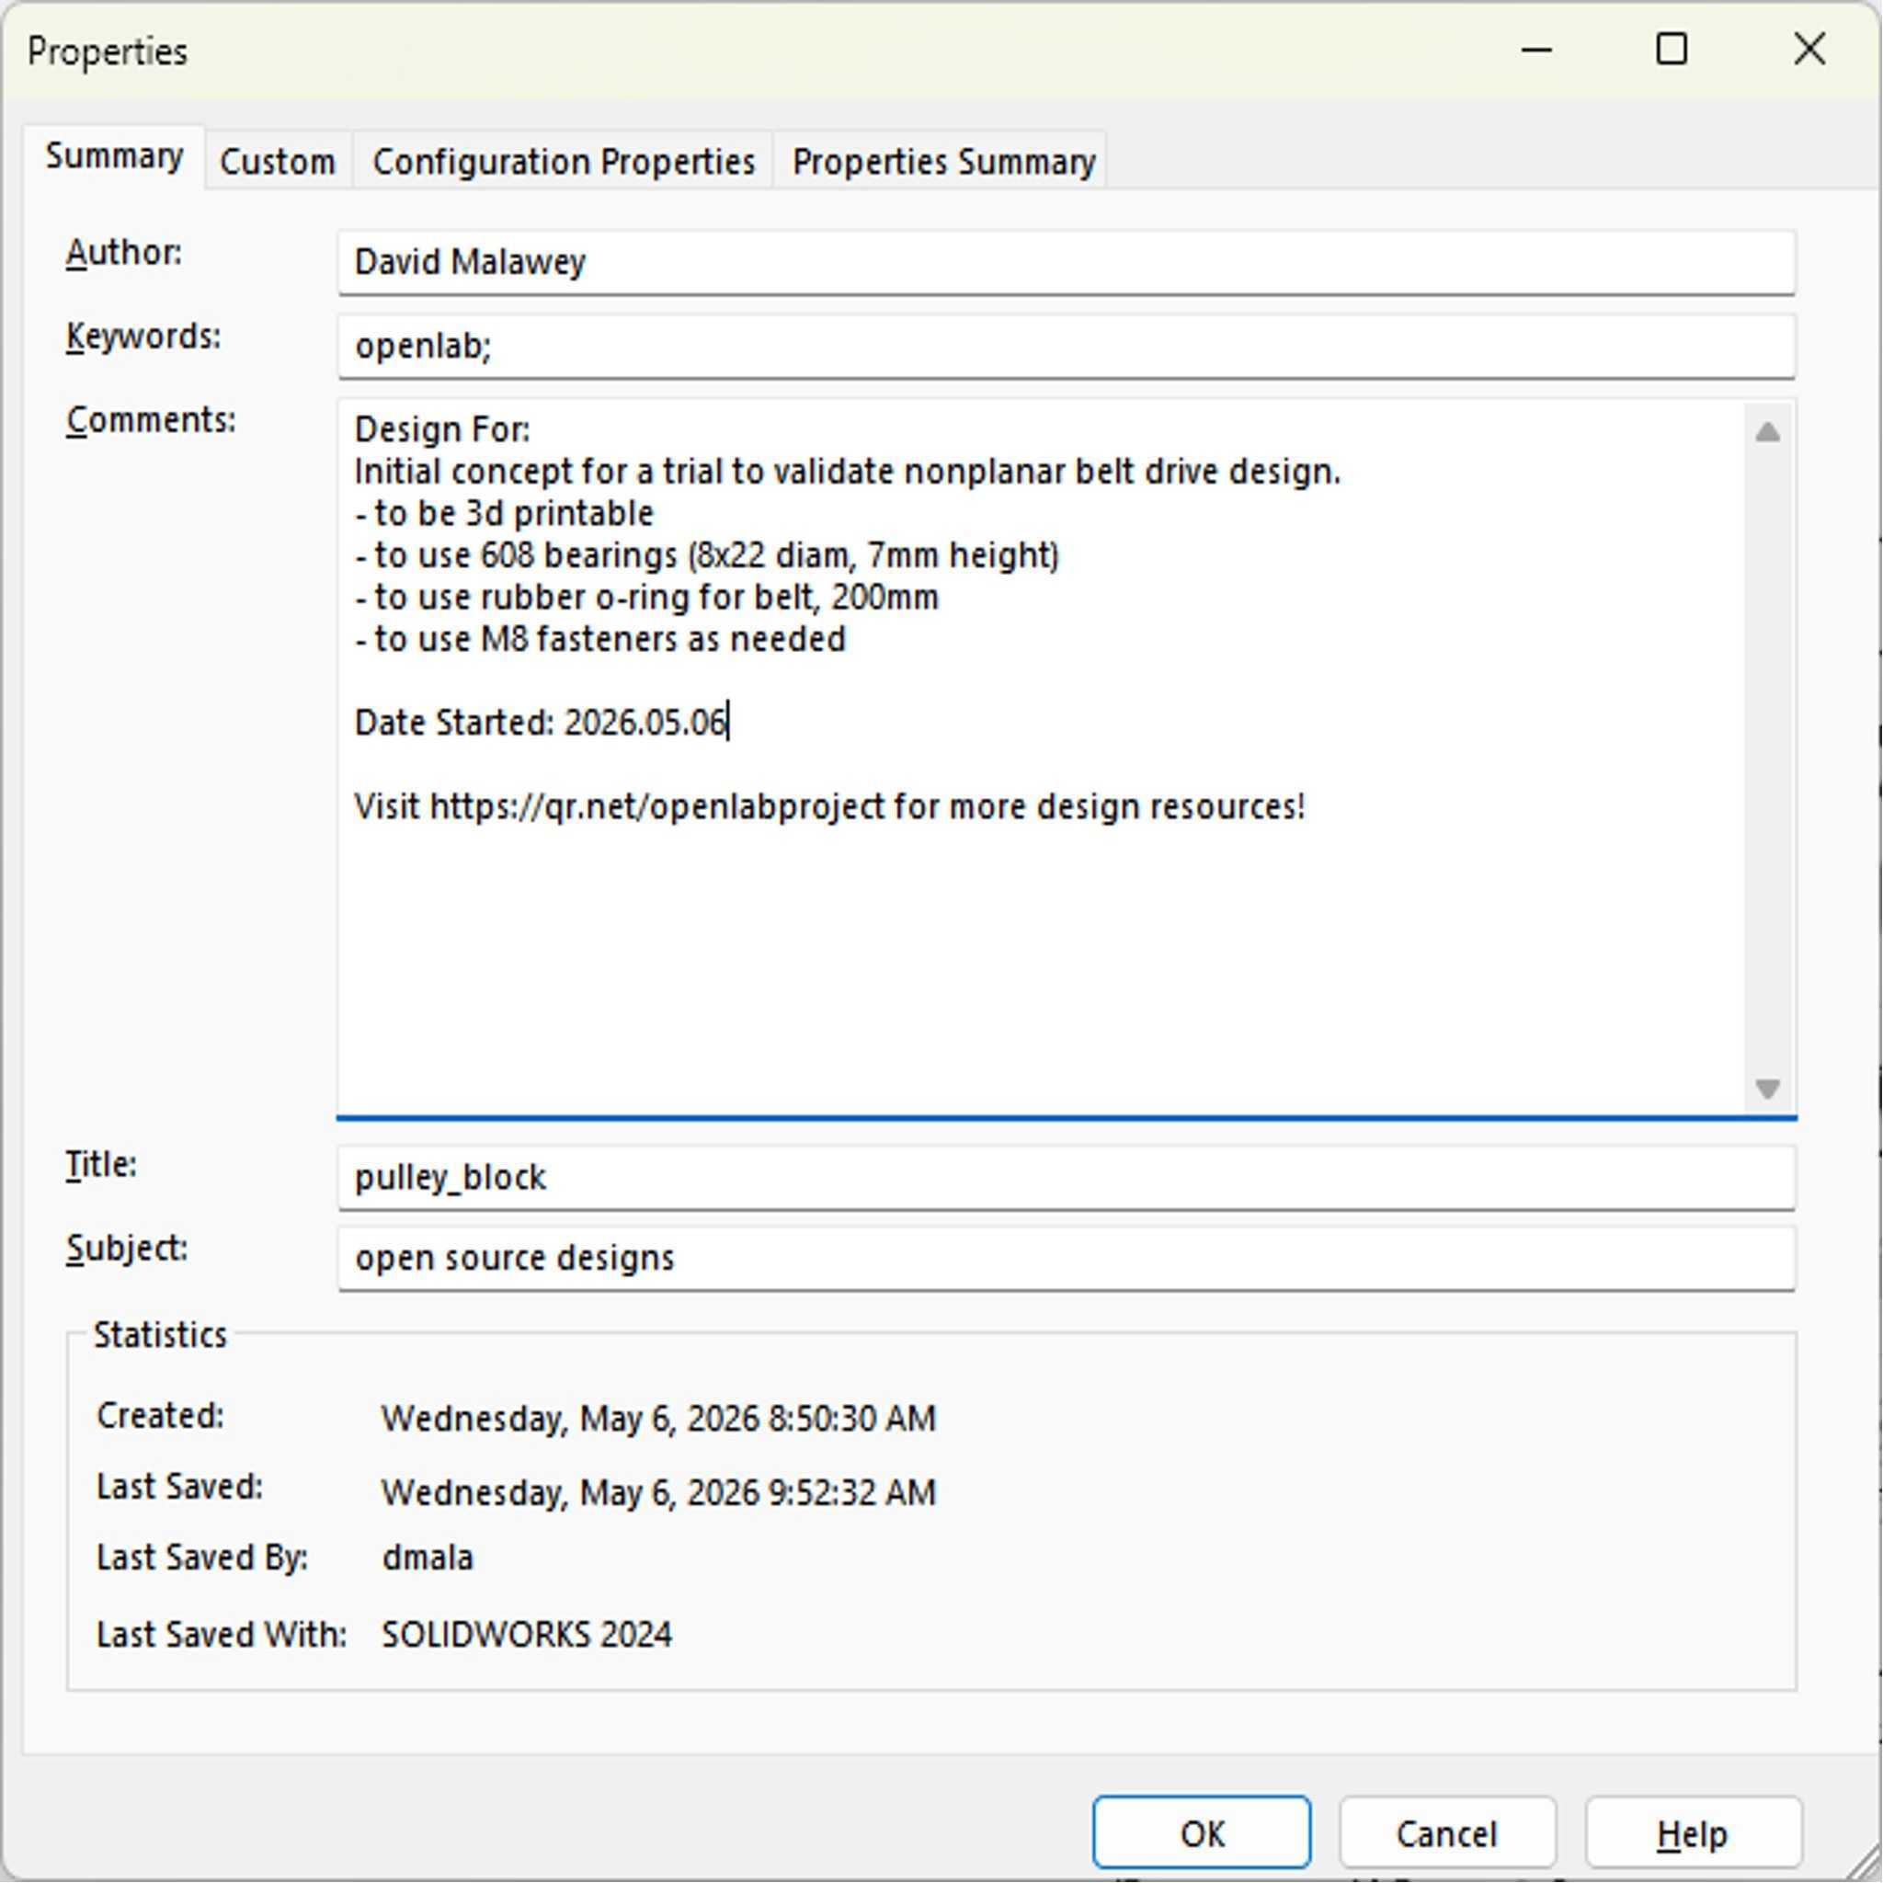Image resolution: width=1883 pixels, height=1883 pixels.
Task: Confirm with the OK button
Action: [1202, 1833]
